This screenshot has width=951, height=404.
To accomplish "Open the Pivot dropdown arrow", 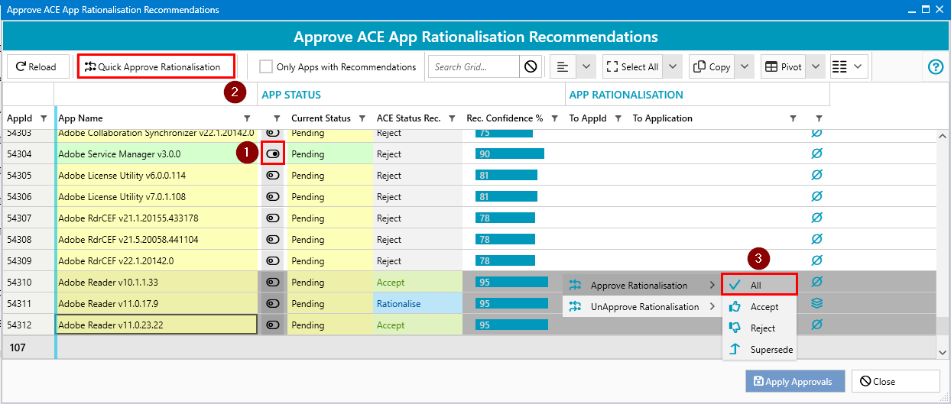I will [x=815, y=67].
